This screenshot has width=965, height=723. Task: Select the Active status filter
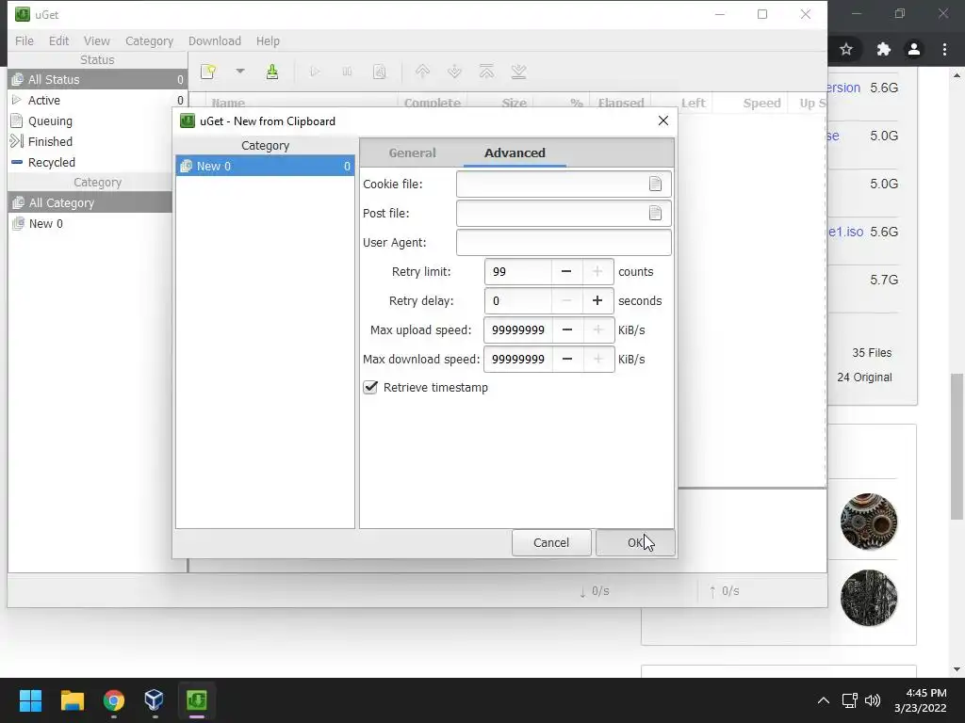coord(97,100)
